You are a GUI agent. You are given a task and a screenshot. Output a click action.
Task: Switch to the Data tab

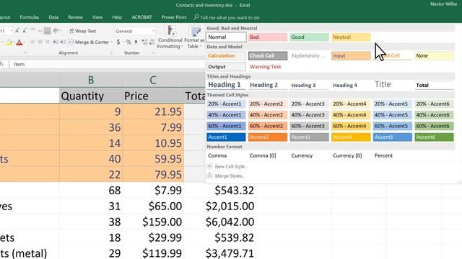[53, 17]
